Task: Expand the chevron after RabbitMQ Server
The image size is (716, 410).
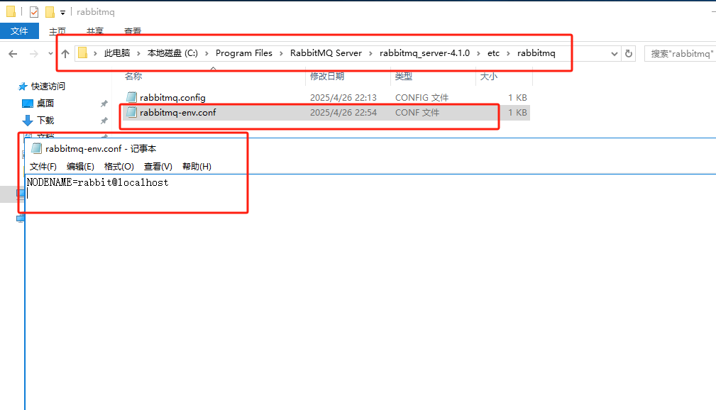Action: (x=370, y=53)
